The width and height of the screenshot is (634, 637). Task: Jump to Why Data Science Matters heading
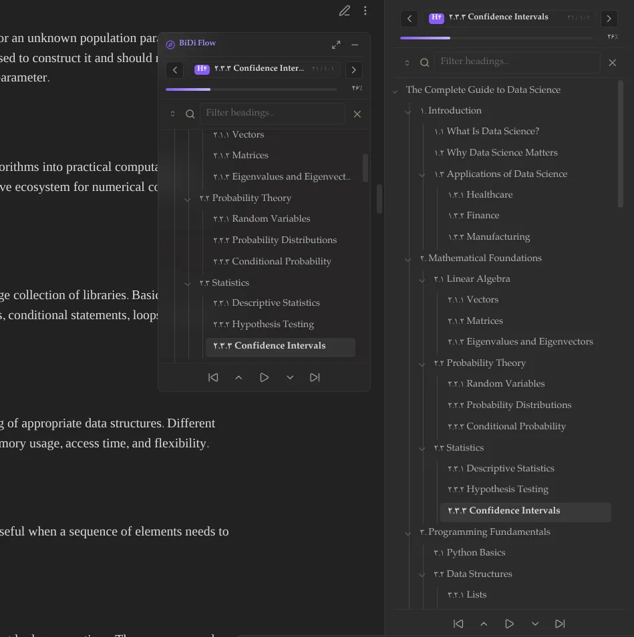point(496,153)
